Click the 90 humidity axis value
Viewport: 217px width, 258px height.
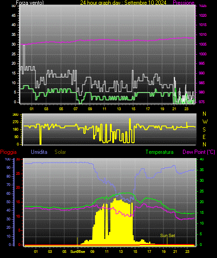(8, 167)
